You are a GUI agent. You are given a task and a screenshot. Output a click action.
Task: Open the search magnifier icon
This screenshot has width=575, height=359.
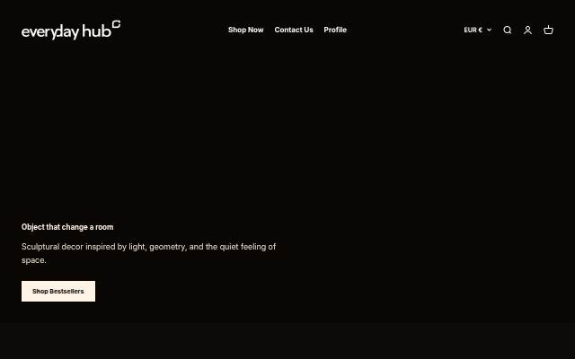[507, 30]
